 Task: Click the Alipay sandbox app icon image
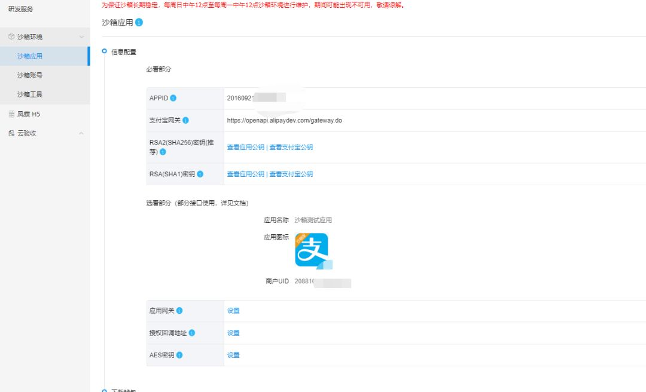312,250
